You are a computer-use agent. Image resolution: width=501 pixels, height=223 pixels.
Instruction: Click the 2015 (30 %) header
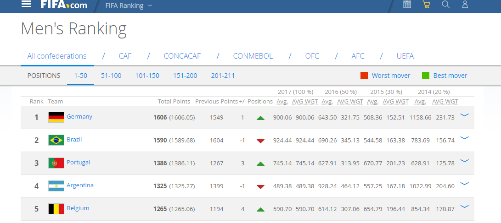[386, 92]
